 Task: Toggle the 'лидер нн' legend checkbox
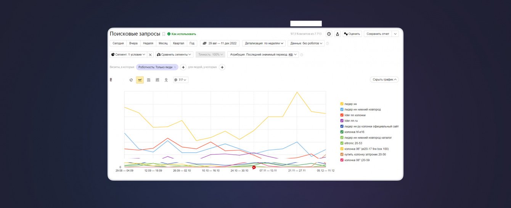(x=342, y=104)
